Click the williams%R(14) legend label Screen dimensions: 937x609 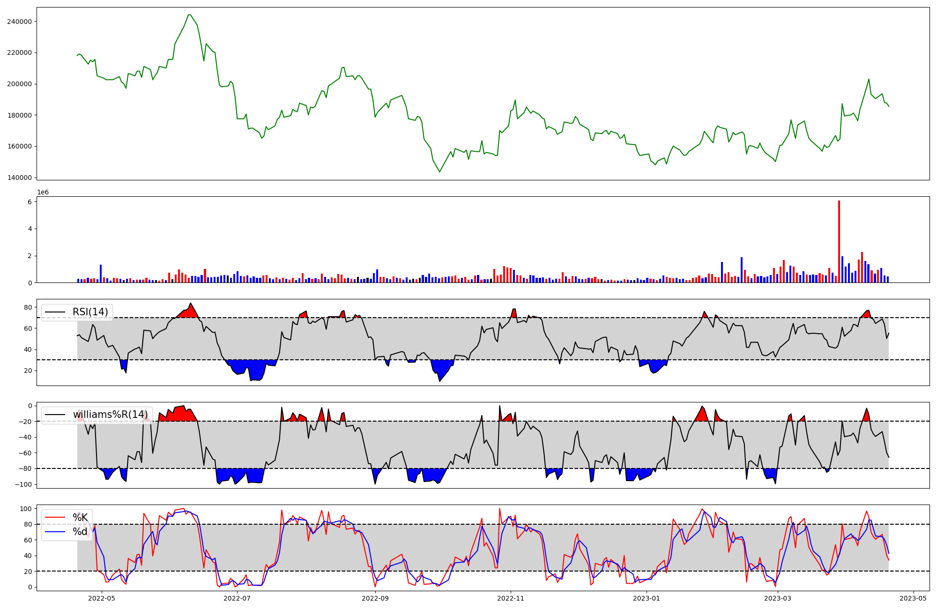click(x=110, y=415)
